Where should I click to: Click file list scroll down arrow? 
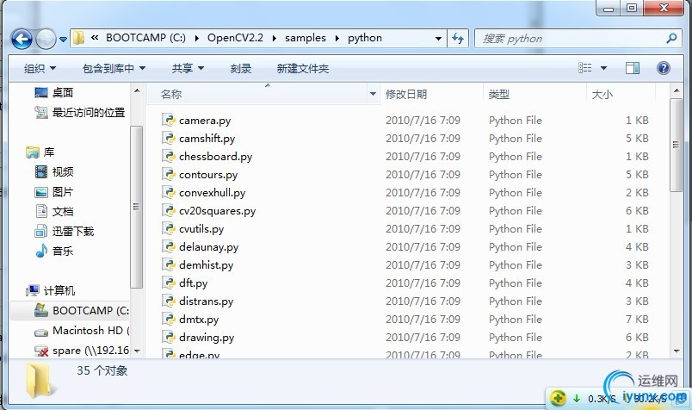[x=677, y=351]
